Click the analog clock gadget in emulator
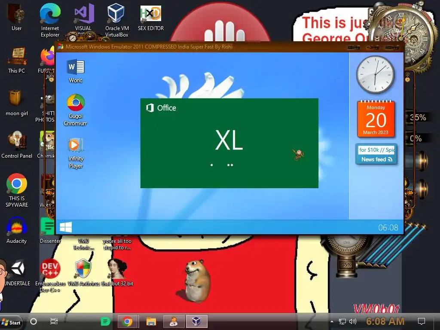 click(375, 74)
